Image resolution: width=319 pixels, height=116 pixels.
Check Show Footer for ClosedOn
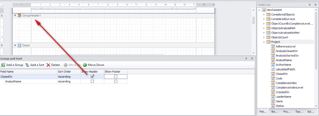116,77
